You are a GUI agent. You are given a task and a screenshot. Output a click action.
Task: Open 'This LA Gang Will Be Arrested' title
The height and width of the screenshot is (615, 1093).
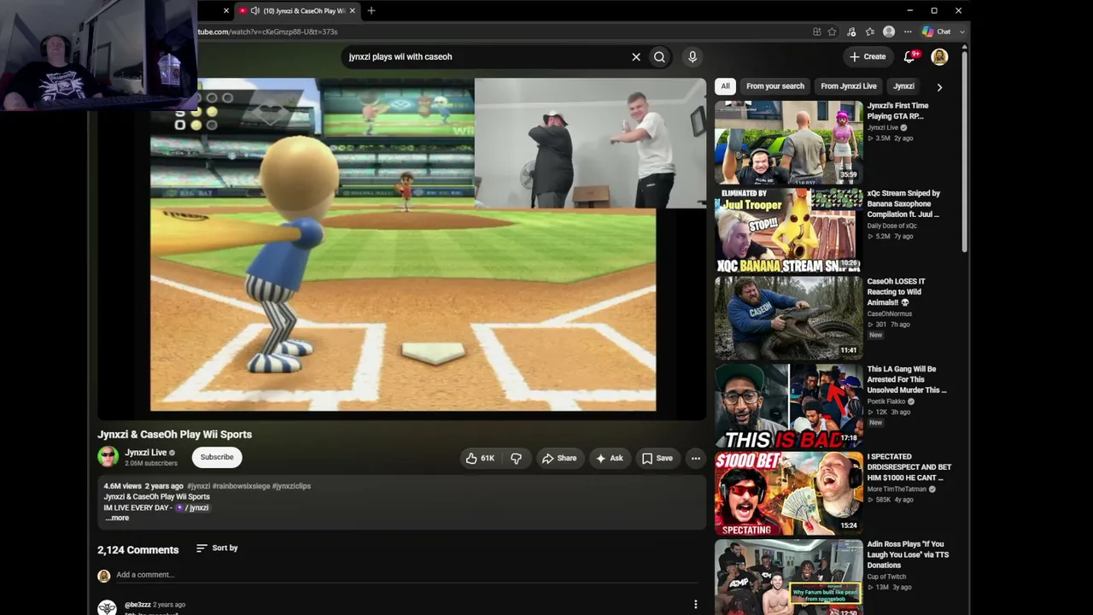[x=907, y=379]
